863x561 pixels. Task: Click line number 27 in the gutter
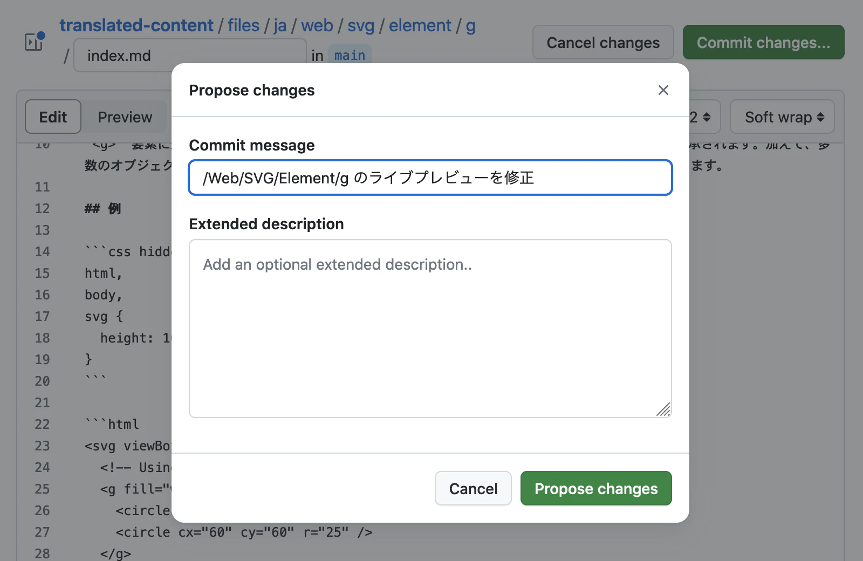tap(42, 532)
